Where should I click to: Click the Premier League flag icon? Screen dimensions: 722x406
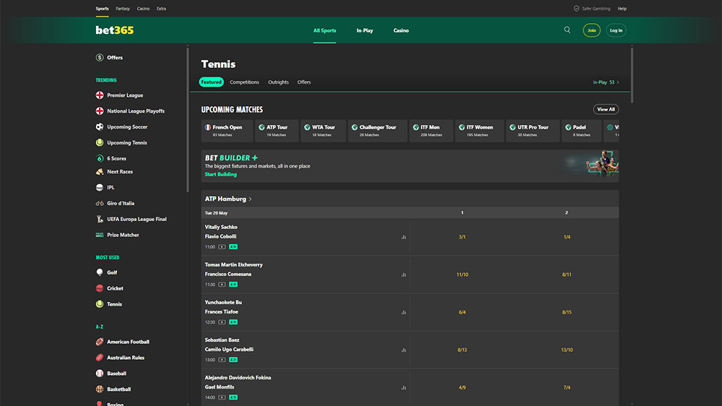(x=100, y=95)
